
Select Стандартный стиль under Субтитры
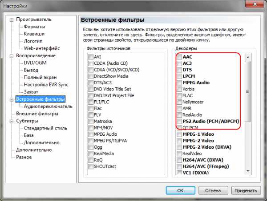tap(45, 128)
